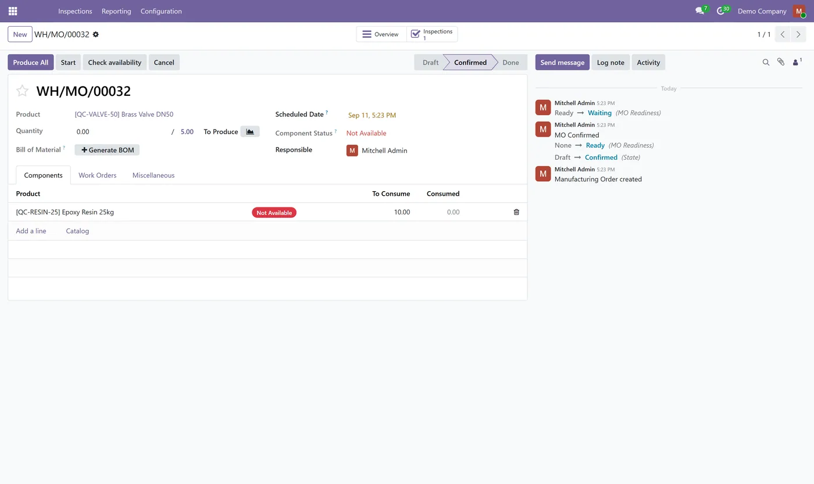Image resolution: width=814 pixels, height=484 pixels.
Task: Select the Done stage in status bar
Action: point(510,62)
